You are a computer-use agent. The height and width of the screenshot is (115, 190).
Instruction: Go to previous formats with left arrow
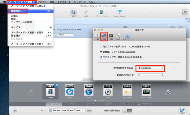coord(31,92)
